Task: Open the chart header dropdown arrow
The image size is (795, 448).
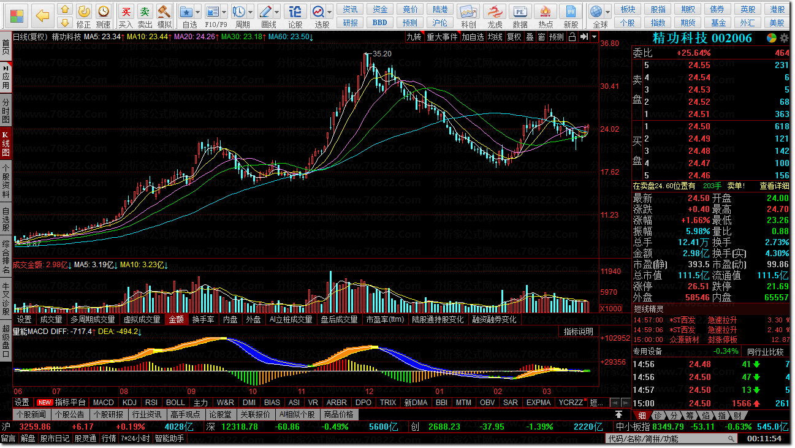Action: 594,37
